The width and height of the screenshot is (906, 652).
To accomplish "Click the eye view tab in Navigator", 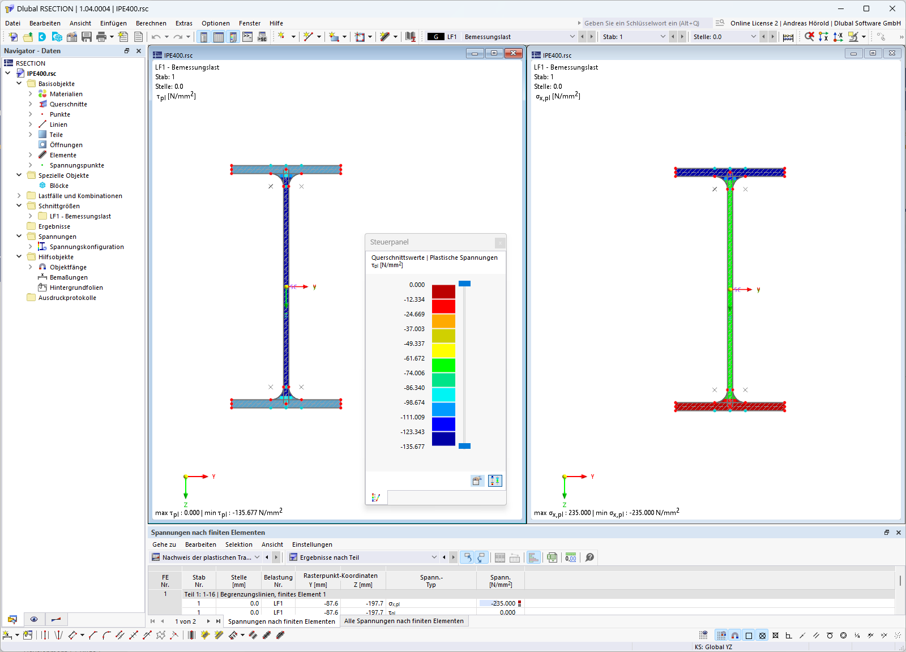I will click(34, 619).
